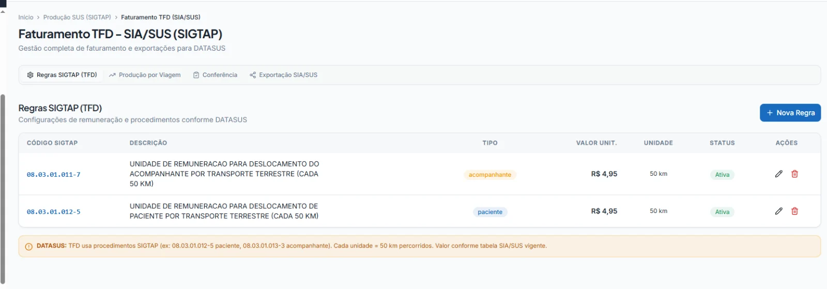Viewport: 827px width, 289px height.
Task: Go to Início in the breadcrumb
Action: click(x=26, y=17)
